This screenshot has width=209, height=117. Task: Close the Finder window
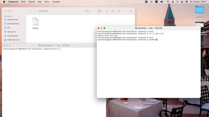point(5,11)
